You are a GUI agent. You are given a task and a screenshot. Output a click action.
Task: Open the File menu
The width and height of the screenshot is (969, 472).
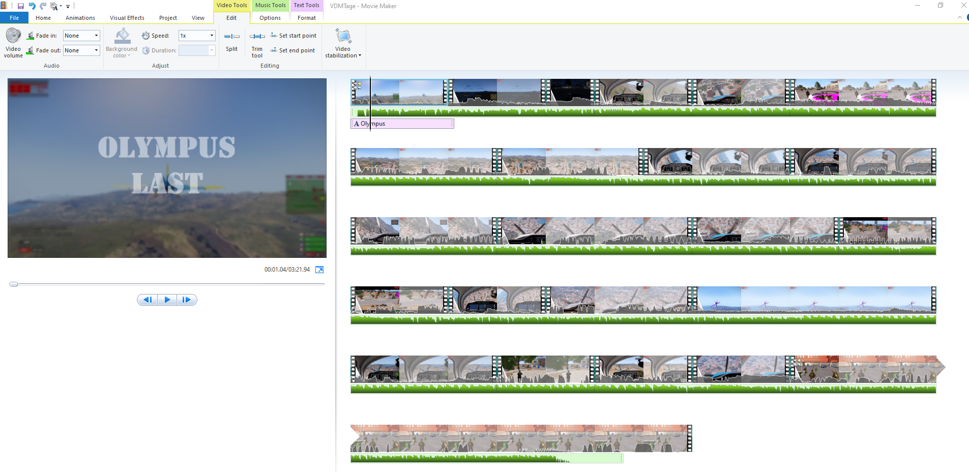(14, 18)
